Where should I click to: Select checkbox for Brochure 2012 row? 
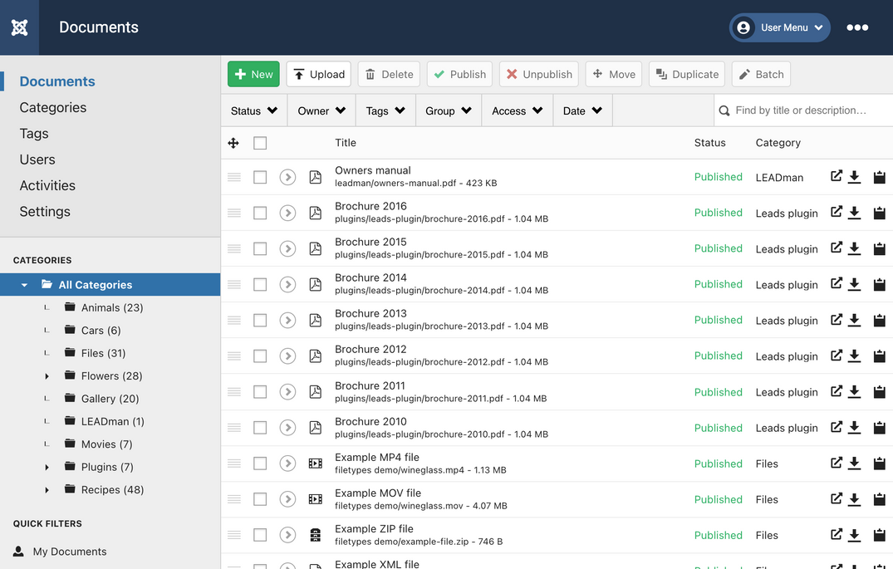pos(260,356)
